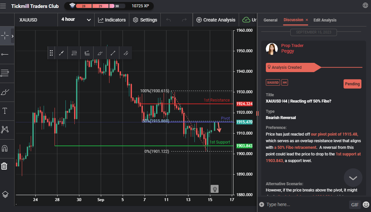The width and height of the screenshot is (371, 212).
Task: Open the Indicators menu
Action: coord(112,20)
